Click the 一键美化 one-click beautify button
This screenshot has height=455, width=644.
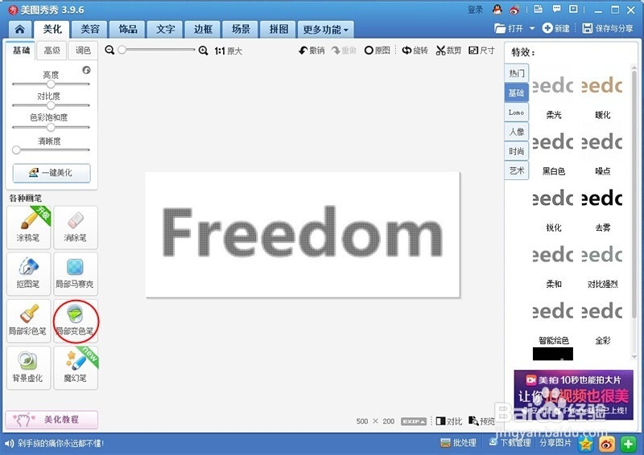click(x=52, y=173)
